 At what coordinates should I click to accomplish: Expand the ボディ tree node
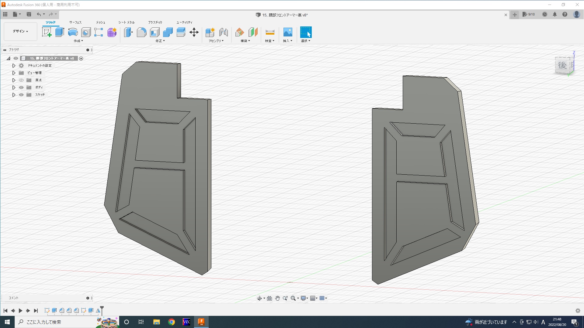14,87
